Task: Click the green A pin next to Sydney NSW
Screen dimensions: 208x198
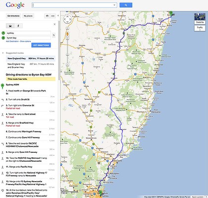Action: 2,86
